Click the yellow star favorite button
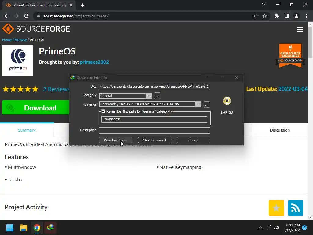Screen dimensions: 313x235 pos(276,208)
